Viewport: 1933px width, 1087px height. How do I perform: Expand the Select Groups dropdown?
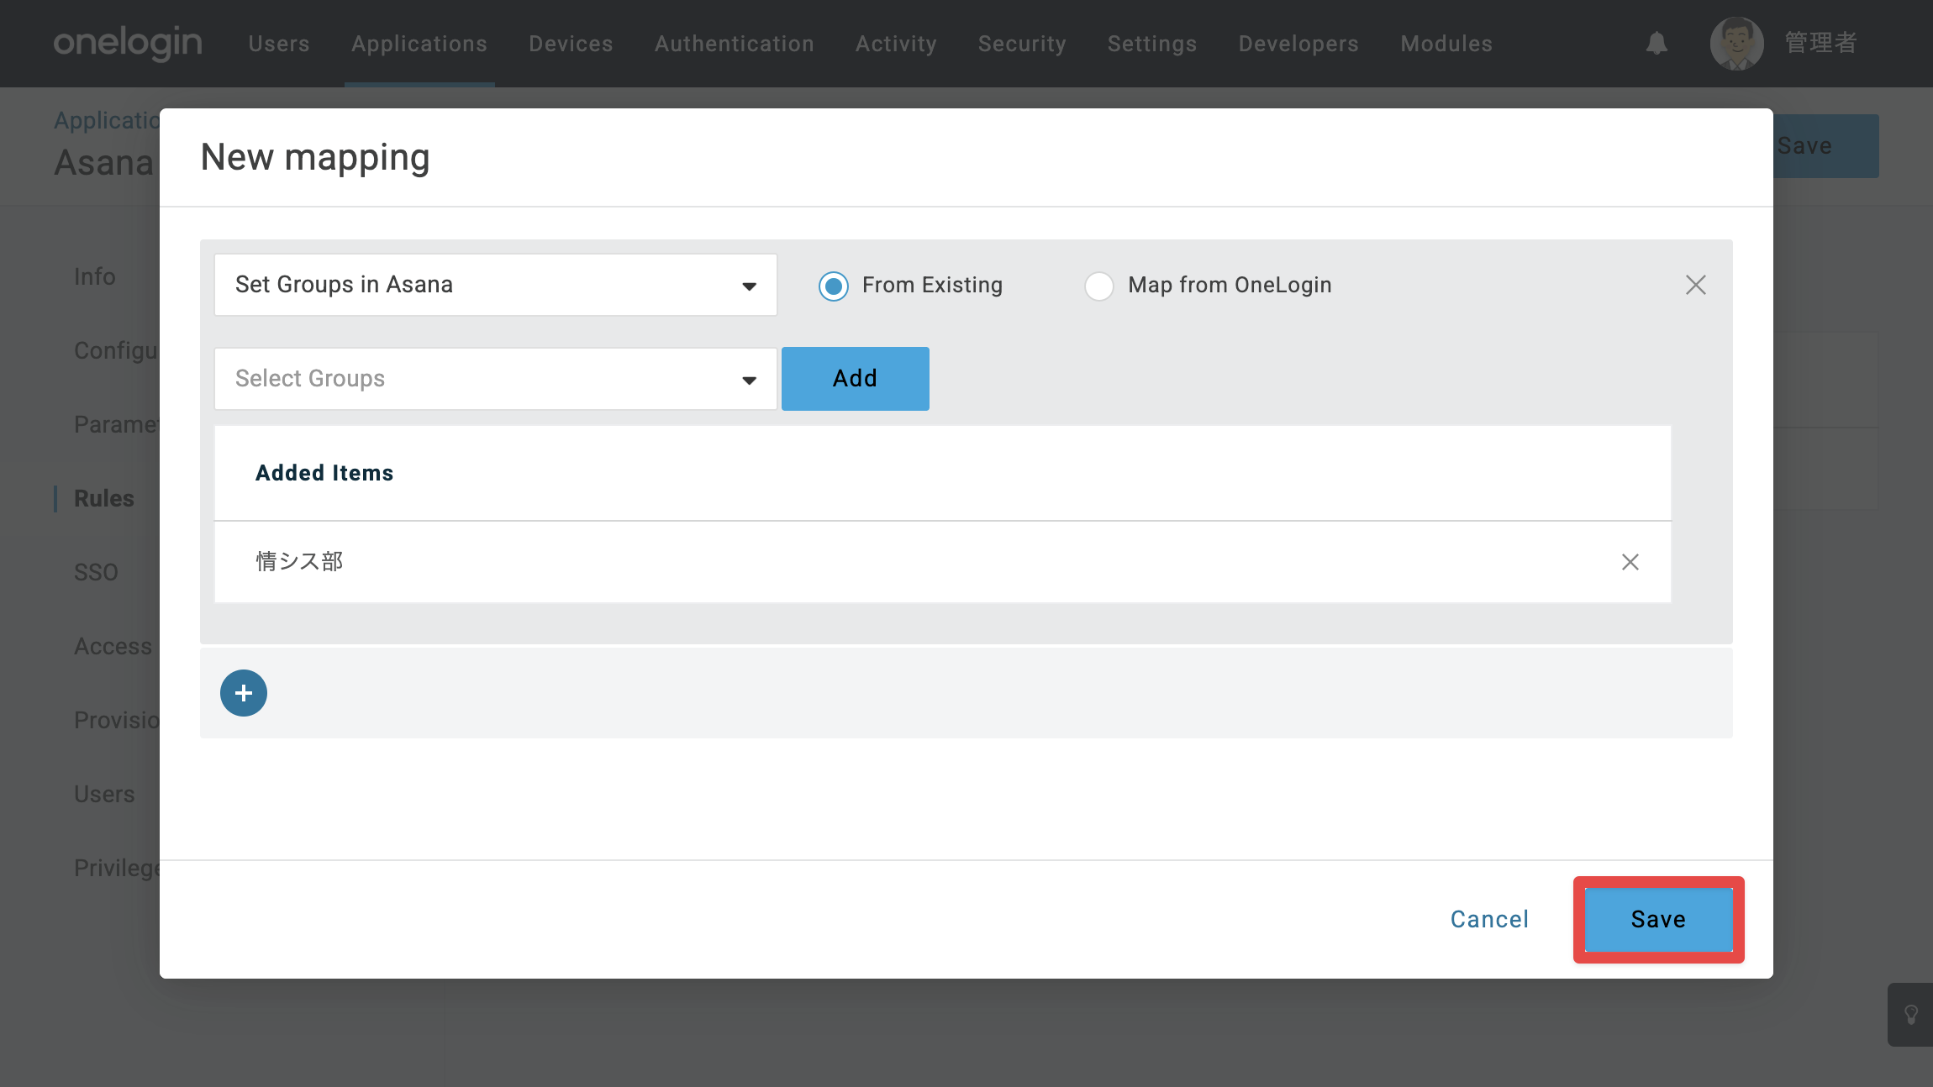tap(496, 379)
